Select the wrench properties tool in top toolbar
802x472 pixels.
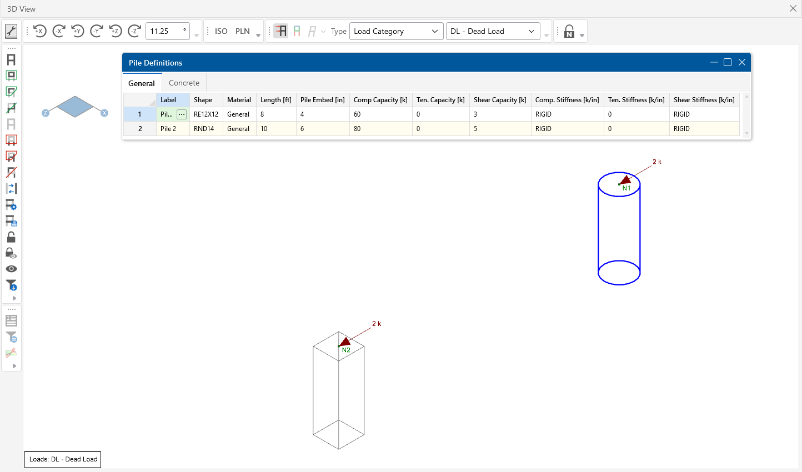[11, 31]
